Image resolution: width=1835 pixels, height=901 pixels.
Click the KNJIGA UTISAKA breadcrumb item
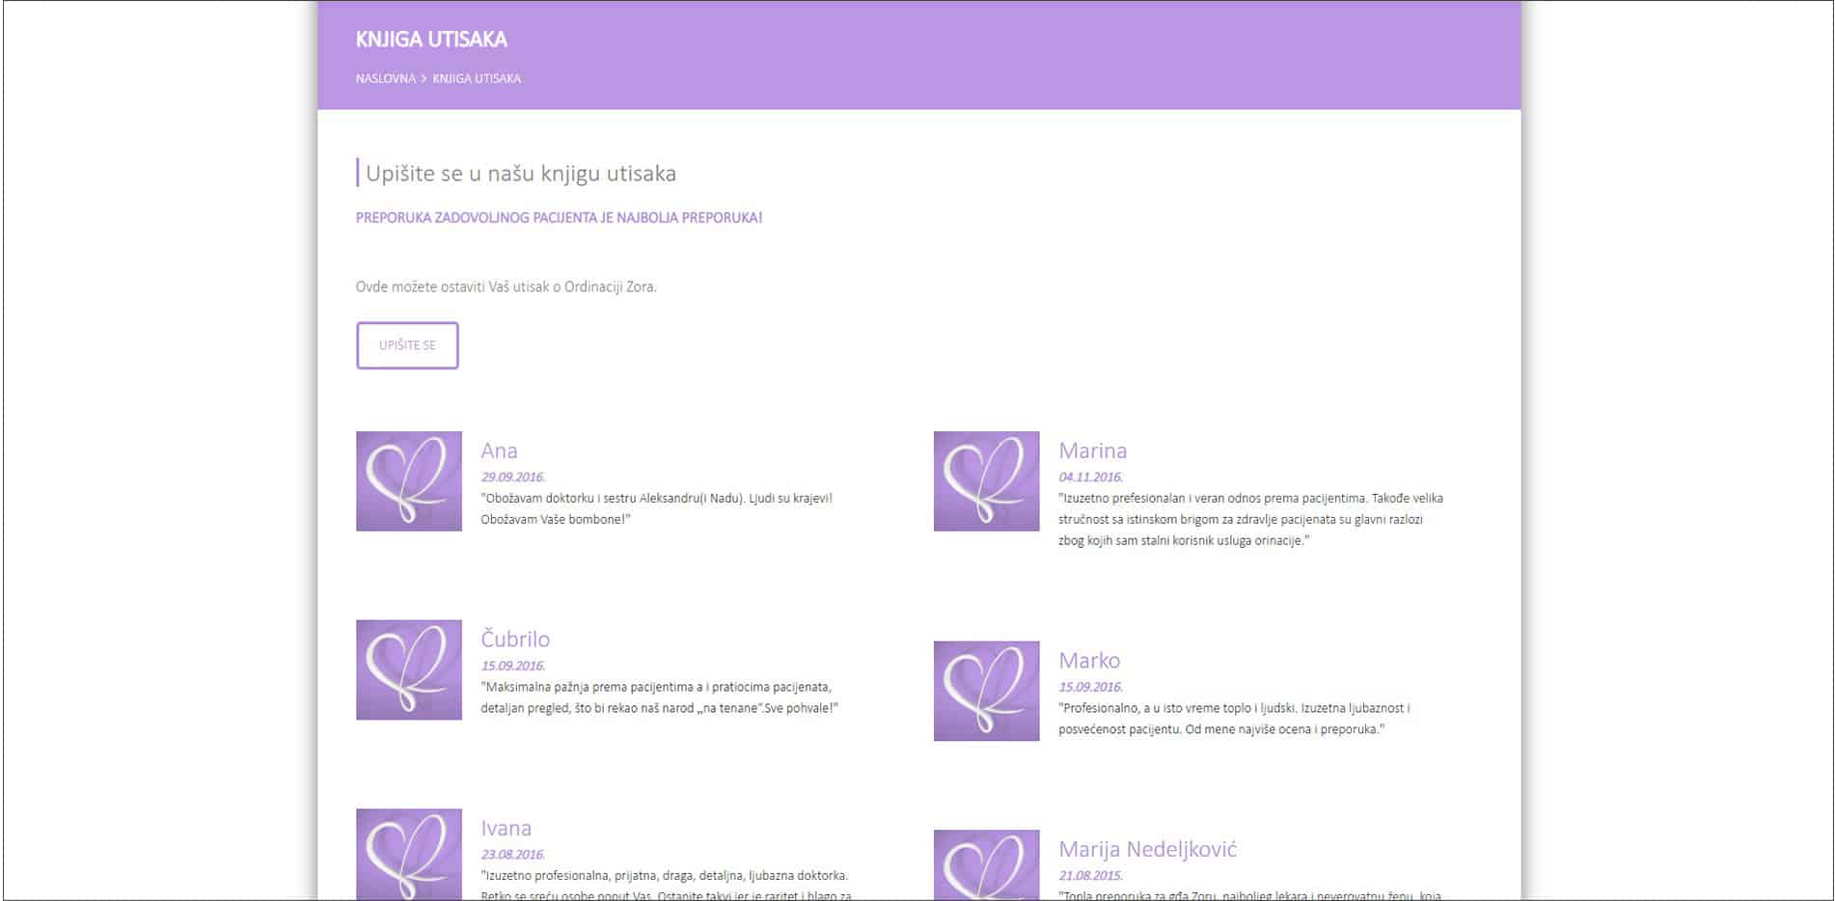click(477, 78)
